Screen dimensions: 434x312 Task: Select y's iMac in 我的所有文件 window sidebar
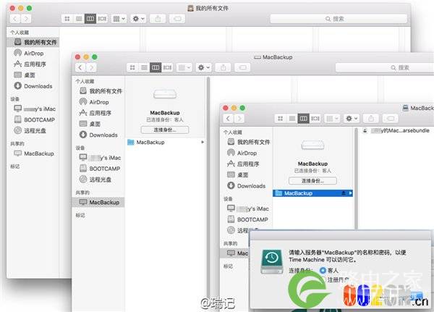tap(35, 109)
